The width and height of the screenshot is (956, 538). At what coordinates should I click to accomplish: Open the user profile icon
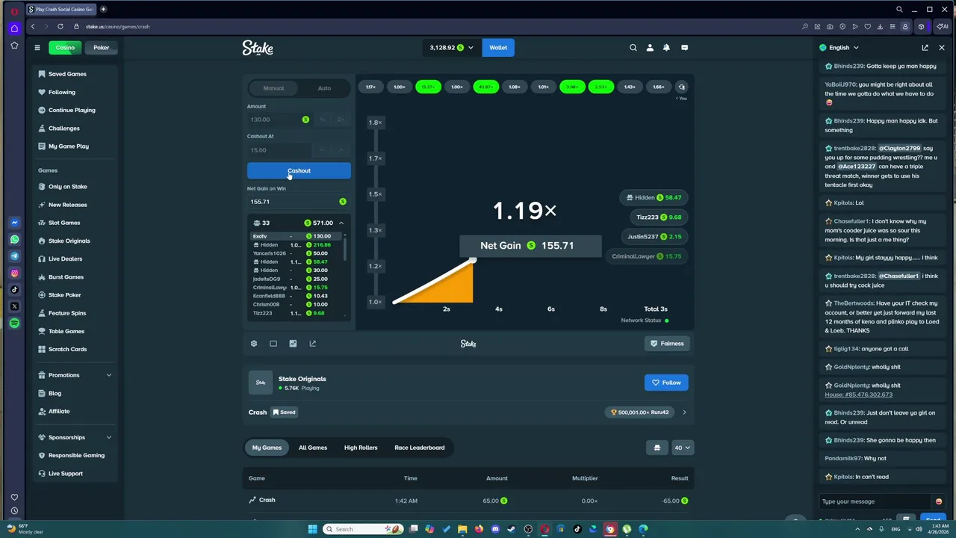coord(650,48)
